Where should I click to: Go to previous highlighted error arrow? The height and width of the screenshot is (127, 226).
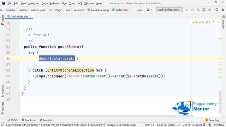click(214, 22)
